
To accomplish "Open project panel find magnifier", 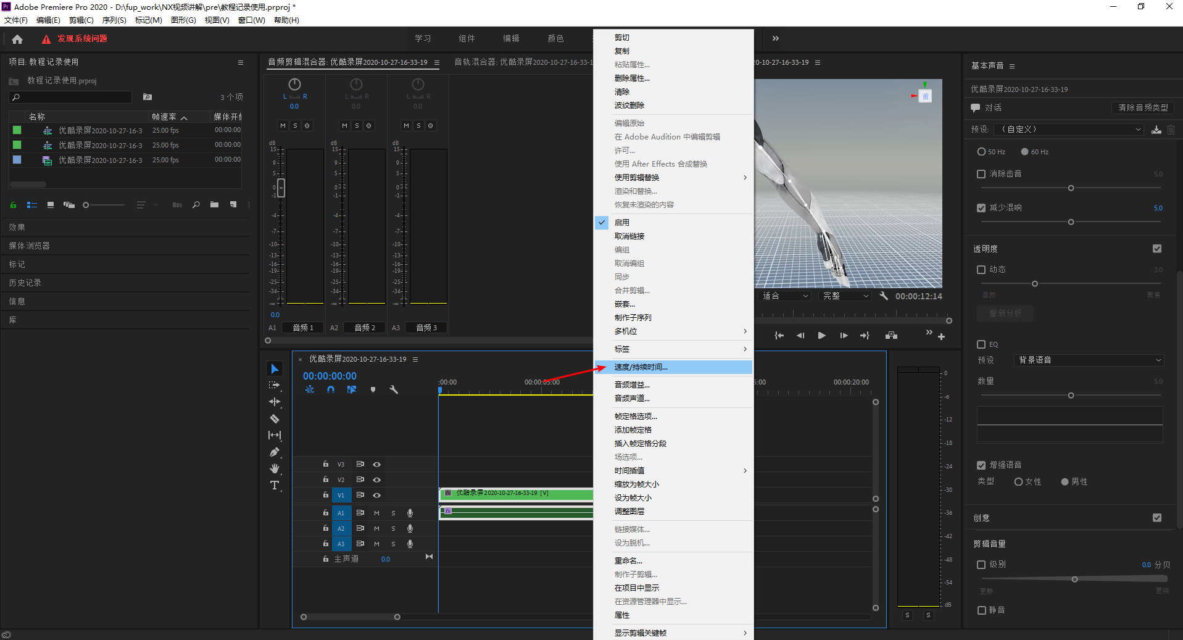I will pyautogui.click(x=196, y=205).
